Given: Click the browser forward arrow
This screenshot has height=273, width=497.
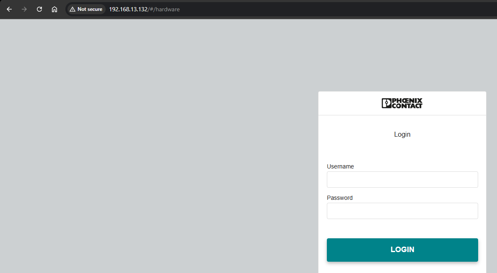Looking at the screenshot, I should (x=24, y=9).
